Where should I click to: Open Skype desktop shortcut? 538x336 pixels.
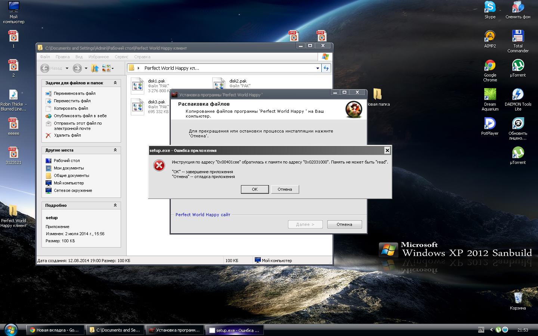tap(490, 7)
